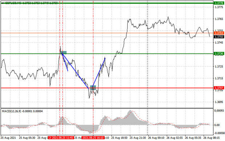Click the green 1.3736 price label
Image resolution: width=225 pixels, height=141 pixels.
[x=219, y=54]
